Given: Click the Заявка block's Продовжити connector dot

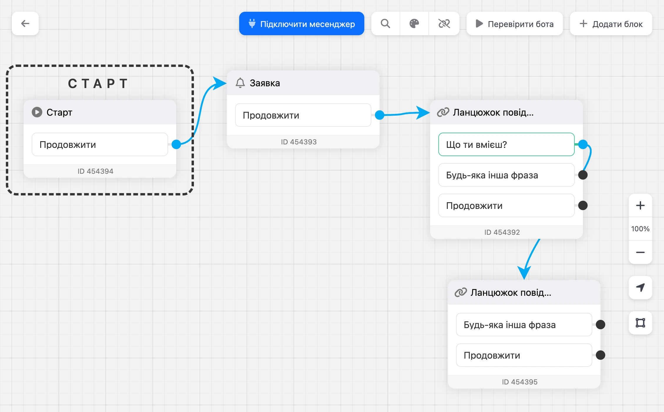Looking at the screenshot, I should point(380,115).
